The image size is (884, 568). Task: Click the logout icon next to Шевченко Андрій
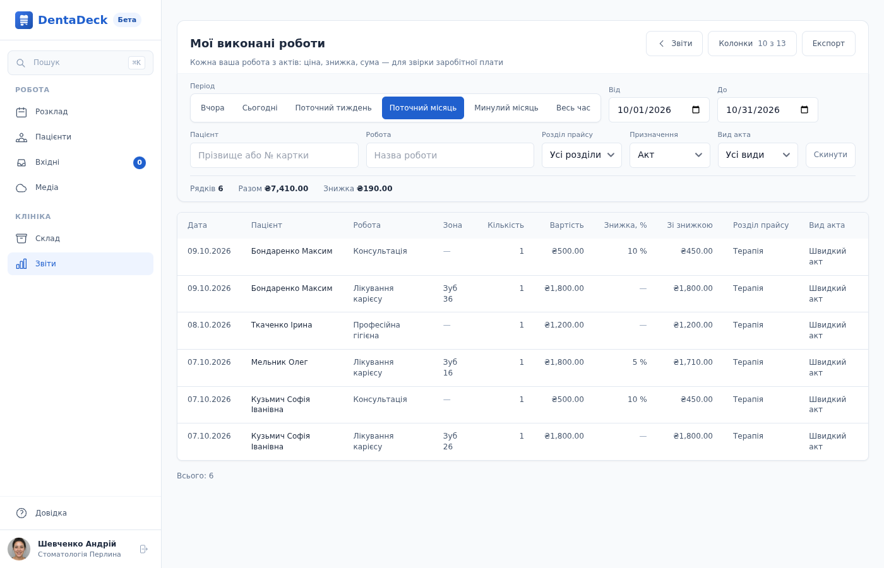[x=143, y=549]
